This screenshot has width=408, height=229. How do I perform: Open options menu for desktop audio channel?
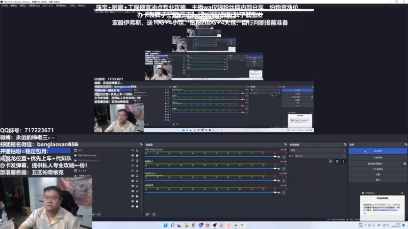284,192
